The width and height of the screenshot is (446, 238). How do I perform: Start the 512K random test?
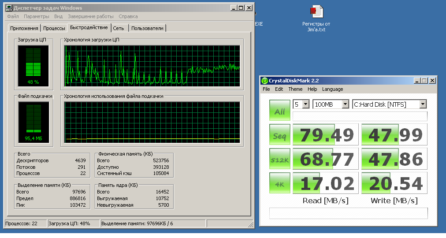click(279, 159)
